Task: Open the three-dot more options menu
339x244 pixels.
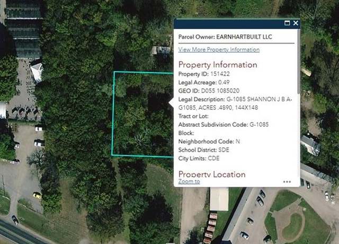Action: (x=287, y=181)
